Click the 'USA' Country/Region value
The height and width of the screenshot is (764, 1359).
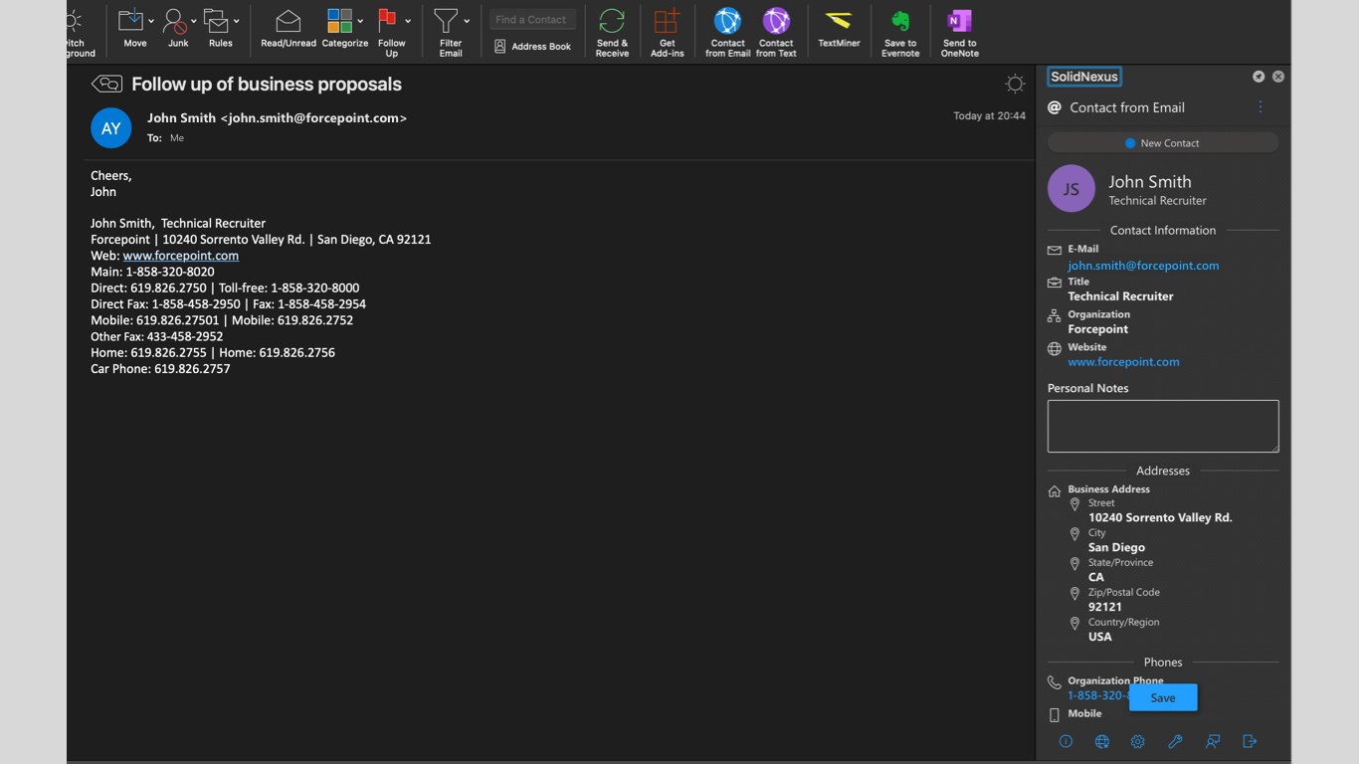1100,637
